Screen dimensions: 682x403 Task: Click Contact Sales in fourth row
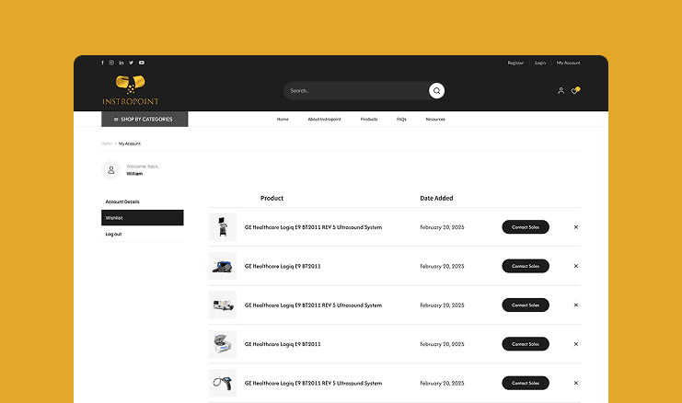pos(526,344)
